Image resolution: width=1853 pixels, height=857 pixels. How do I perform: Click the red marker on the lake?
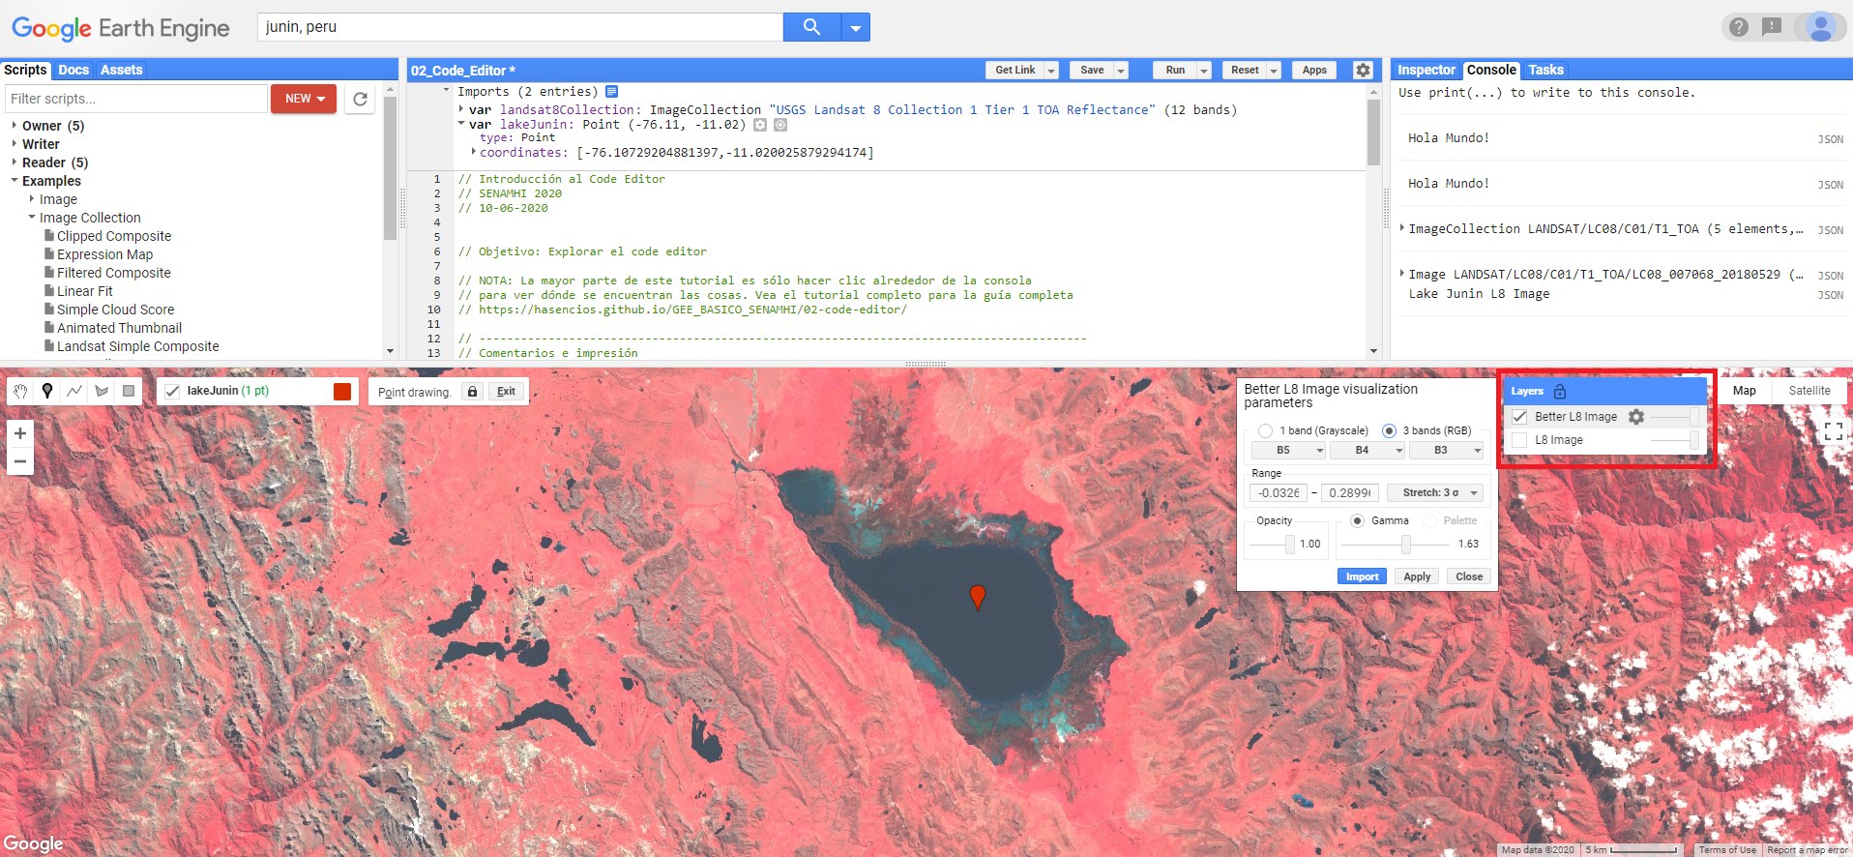coord(978,596)
